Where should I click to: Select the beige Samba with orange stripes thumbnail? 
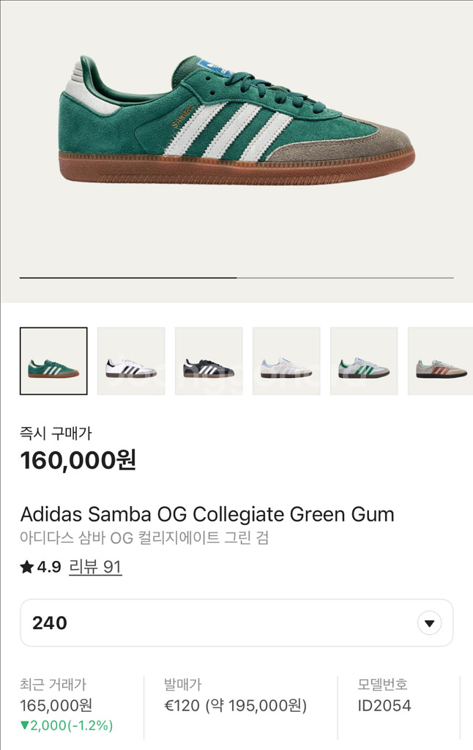[440, 361]
